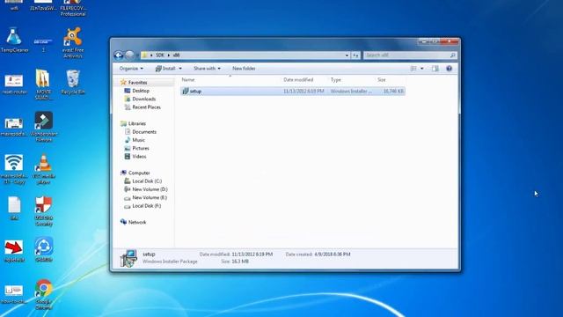Select the Wi-Fi symbol desktop icon

(x=14, y=169)
